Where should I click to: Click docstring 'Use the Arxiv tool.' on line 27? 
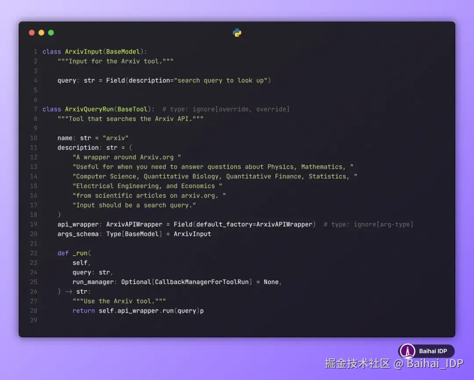click(x=119, y=301)
